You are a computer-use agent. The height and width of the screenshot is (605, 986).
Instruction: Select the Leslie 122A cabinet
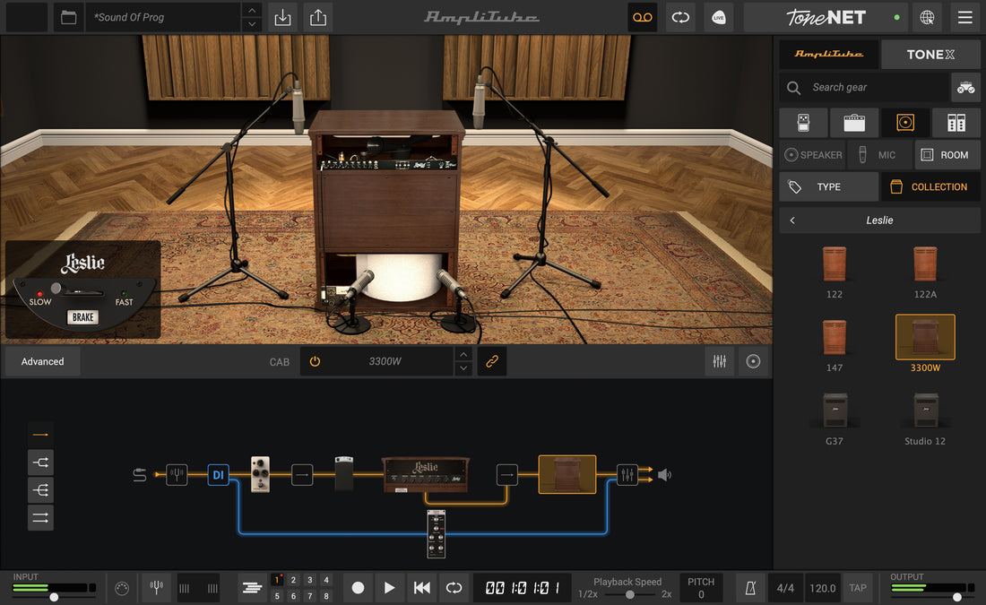tap(925, 272)
